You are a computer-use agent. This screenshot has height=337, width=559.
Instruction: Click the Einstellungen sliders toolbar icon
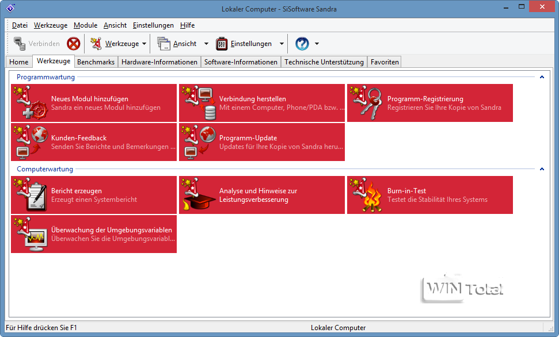coord(222,44)
